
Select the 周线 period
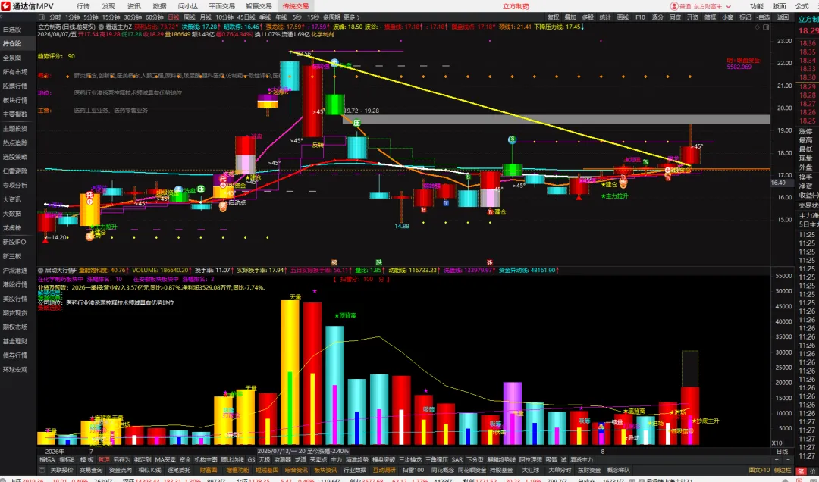pyautogui.click(x=190, y=17)
